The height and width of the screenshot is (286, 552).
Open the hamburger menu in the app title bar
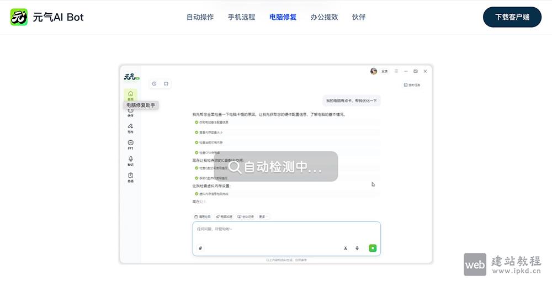(396, 71)
